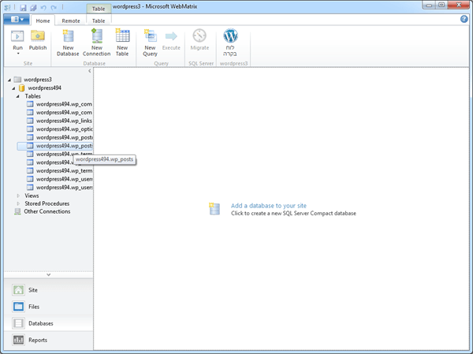Create a New Database from ribbon
The image size is (473, 354).
[68, 43]
